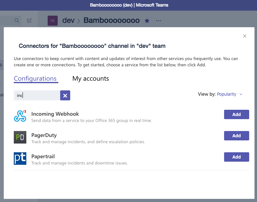The image size is (257, 202).
Task: Click the new chat compose icon
Action: point(29,20)
